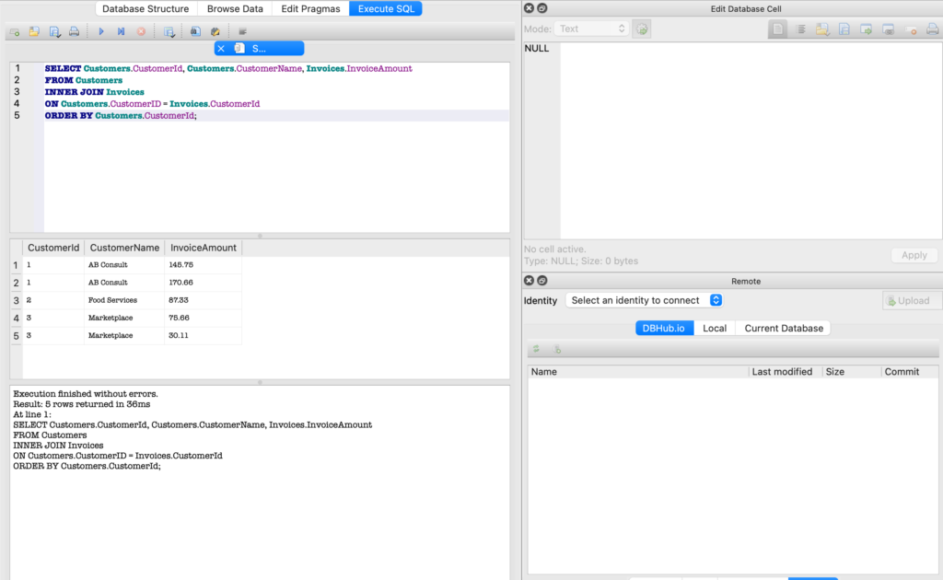Toggle comment on selected SQL lines

pyautogui.click(x=242, y=31)
